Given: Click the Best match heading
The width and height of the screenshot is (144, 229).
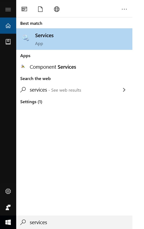Looking at the screenshot, I should click(31, 23).
